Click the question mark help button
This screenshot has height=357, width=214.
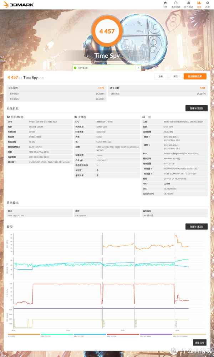[138, 68]
